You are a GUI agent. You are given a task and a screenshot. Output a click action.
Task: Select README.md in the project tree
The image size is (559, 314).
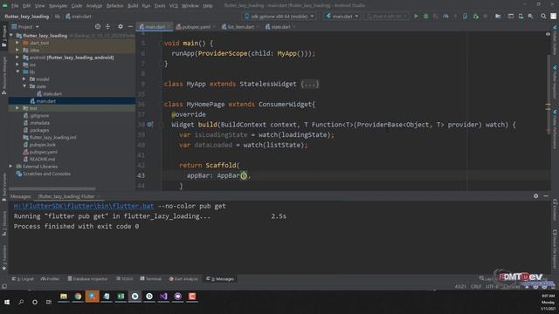(x=42, y=159)
